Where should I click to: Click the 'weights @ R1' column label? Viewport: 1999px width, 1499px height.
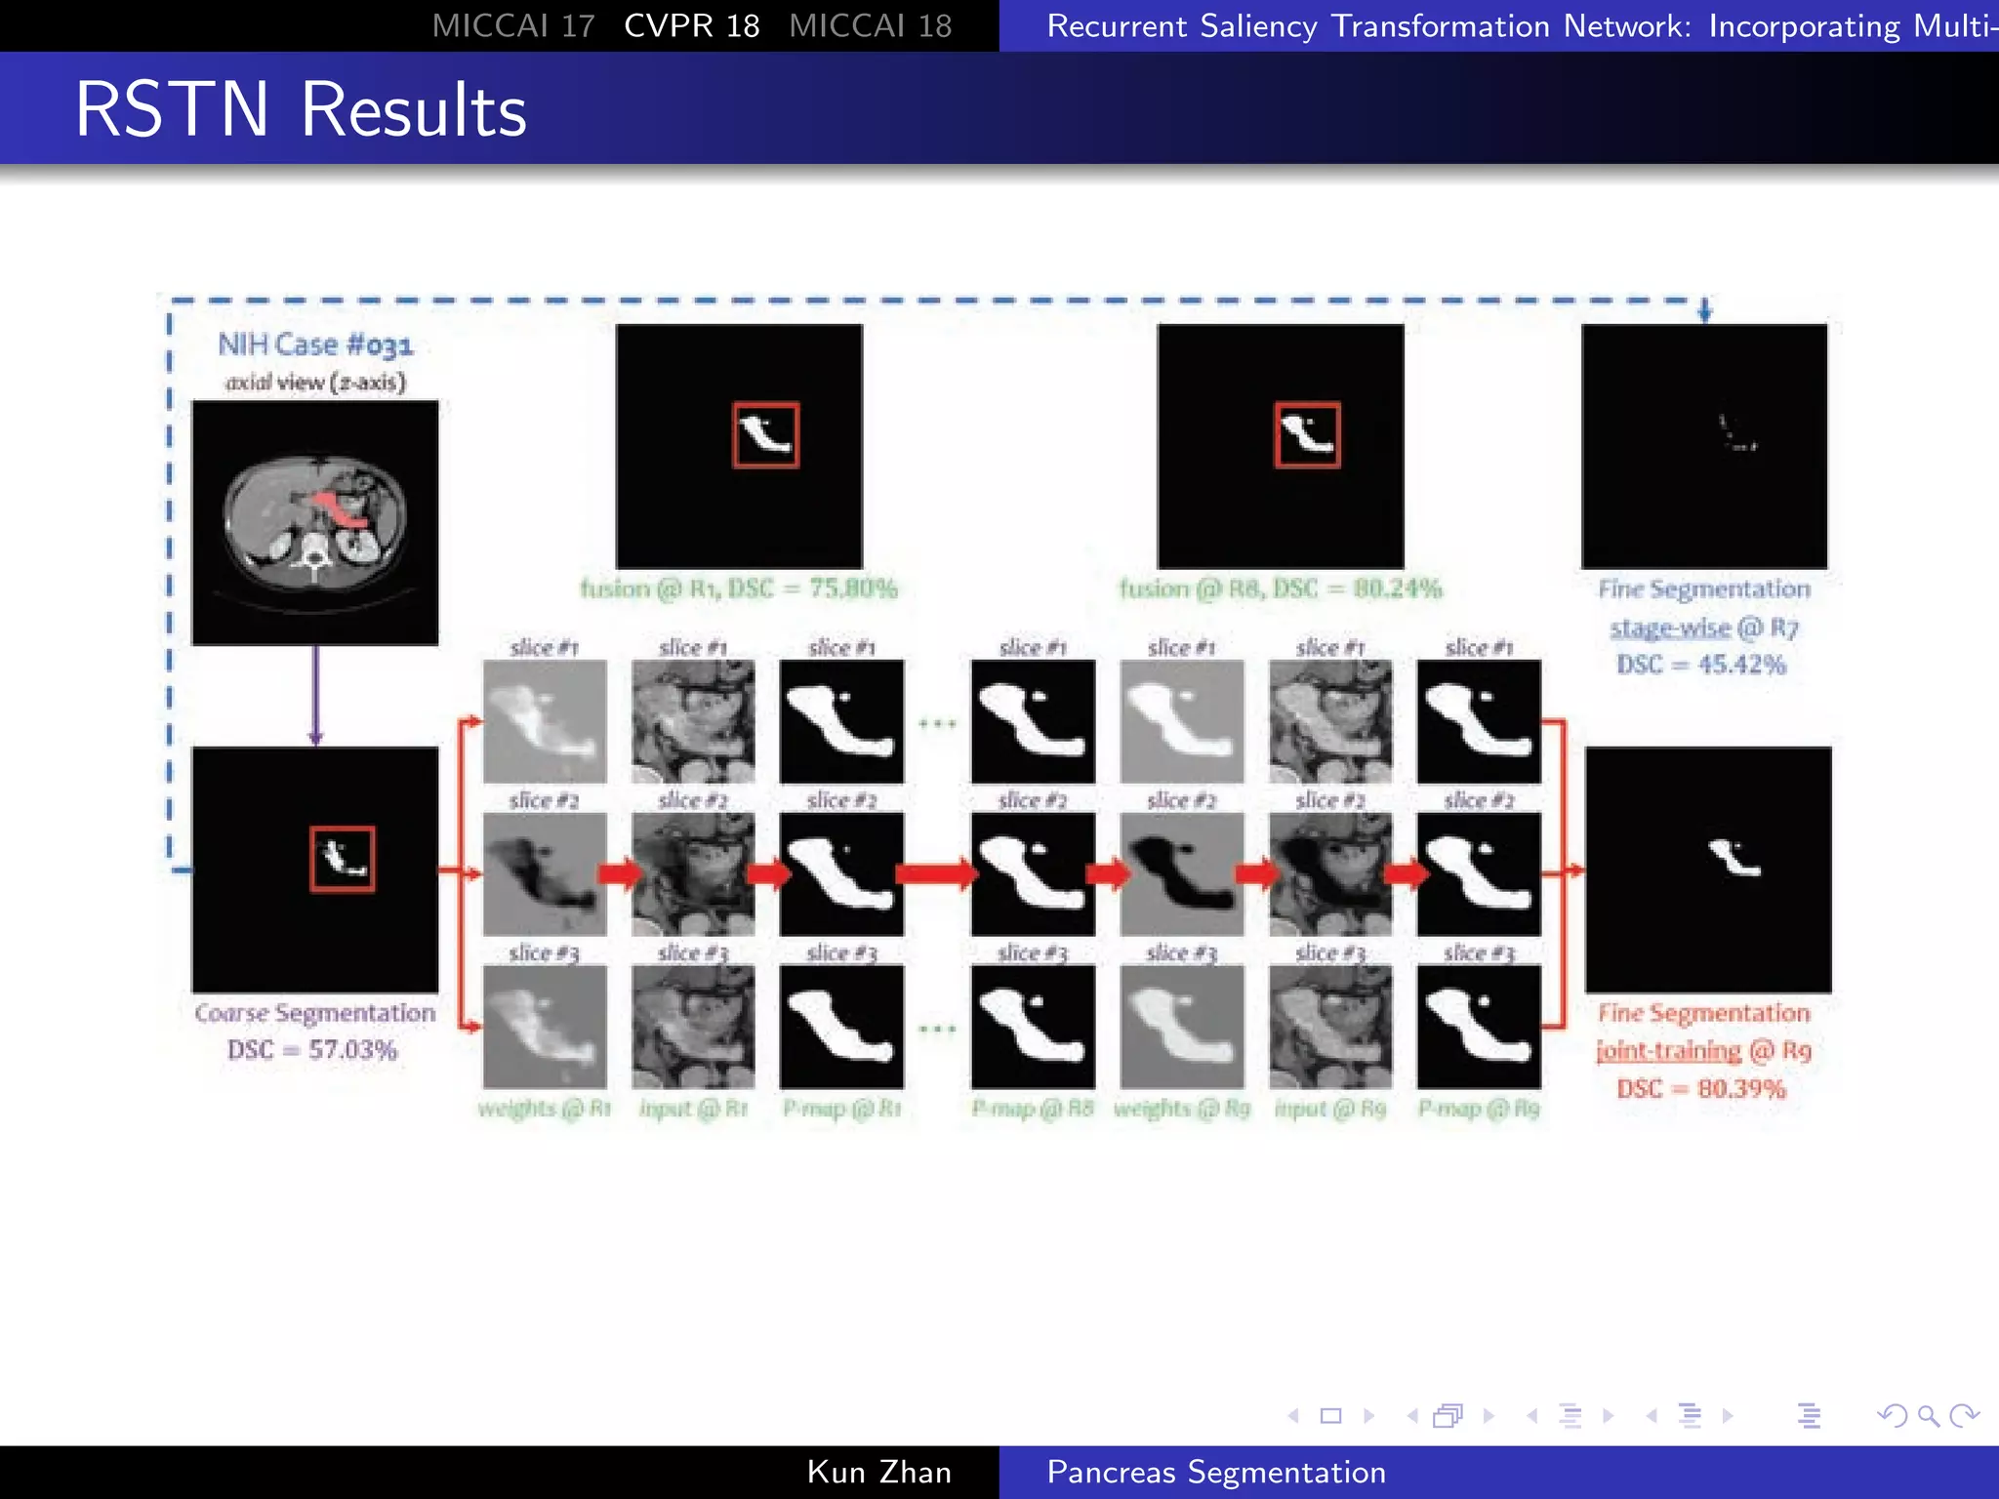[545, 1109]
